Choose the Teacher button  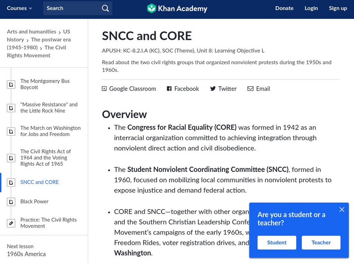(321, 243)
